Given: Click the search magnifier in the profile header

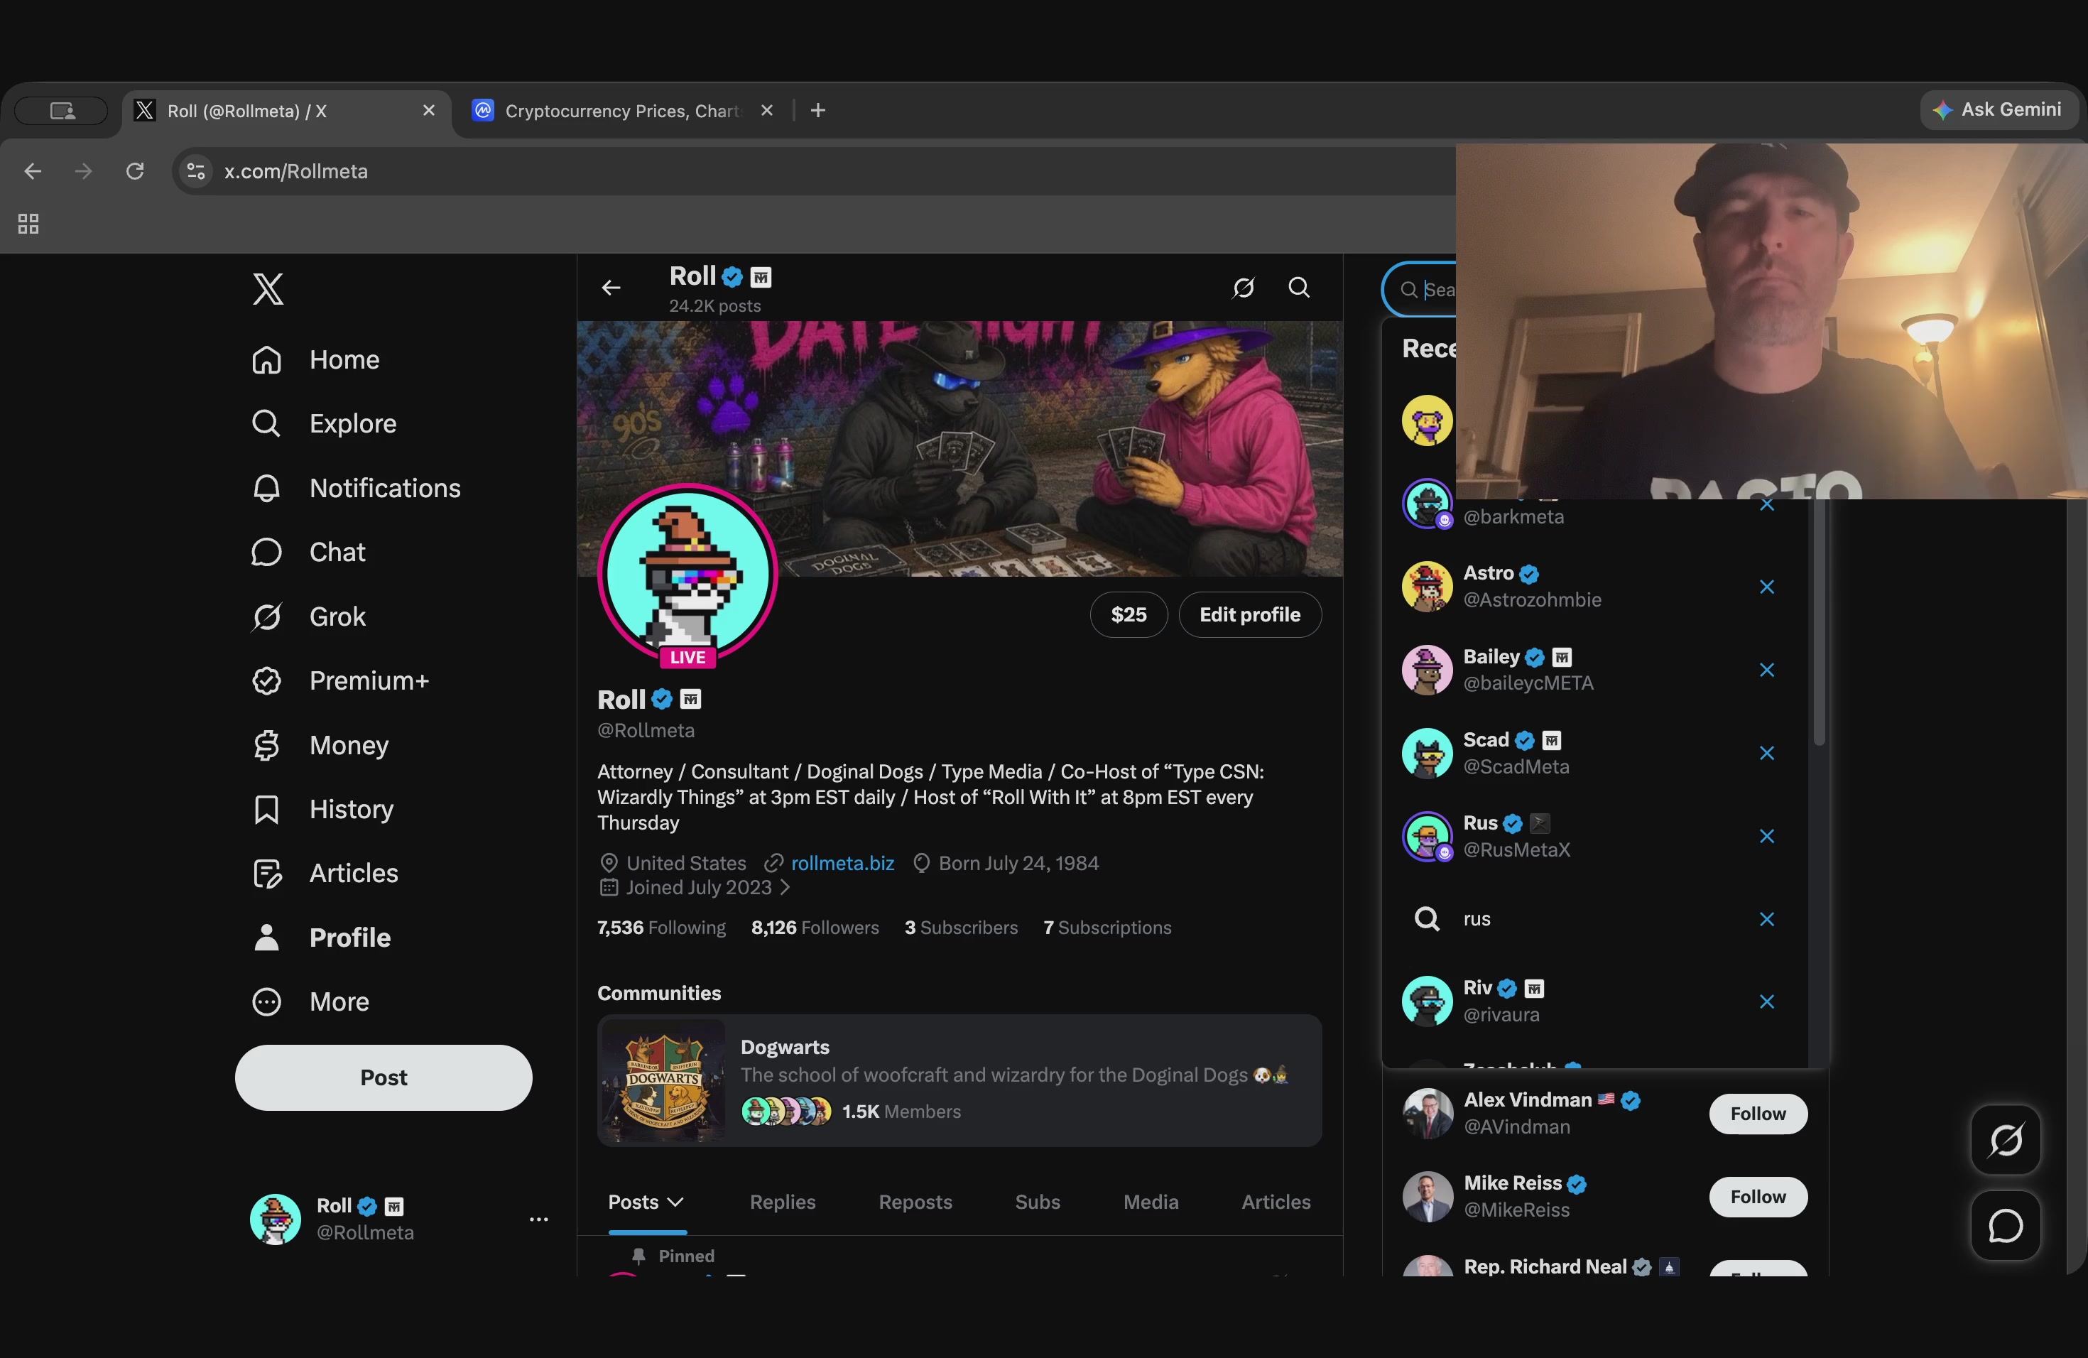Looking at the screenshot, I should click(x=1298, y=288).
